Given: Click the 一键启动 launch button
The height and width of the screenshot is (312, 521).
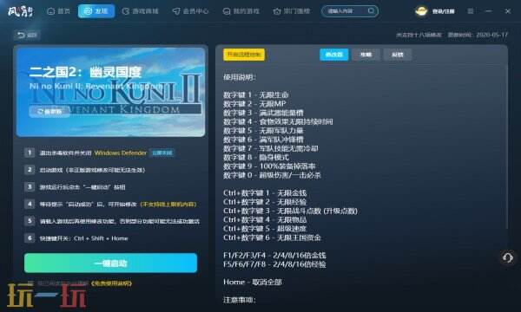Looking at the screenshot, I should pyautogui.click(x=110, y=263).
